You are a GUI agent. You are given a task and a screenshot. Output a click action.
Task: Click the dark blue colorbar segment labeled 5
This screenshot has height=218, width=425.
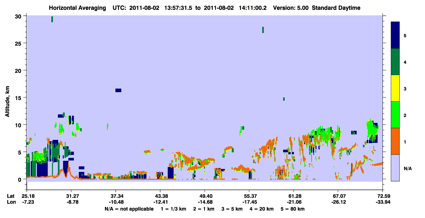(395, 35)
